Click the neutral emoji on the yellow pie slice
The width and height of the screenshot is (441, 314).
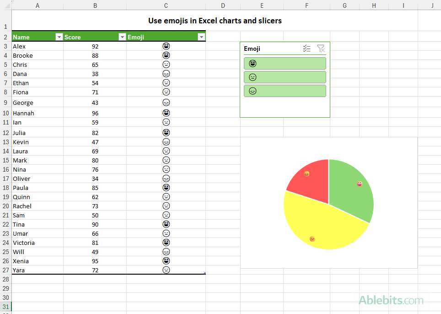312,238
